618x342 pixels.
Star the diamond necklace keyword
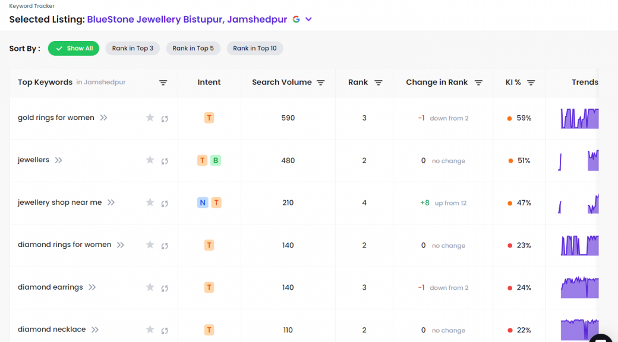coord(150,330)
